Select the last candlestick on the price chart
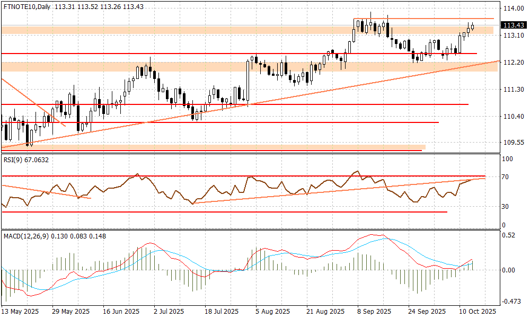 (472, 26)
